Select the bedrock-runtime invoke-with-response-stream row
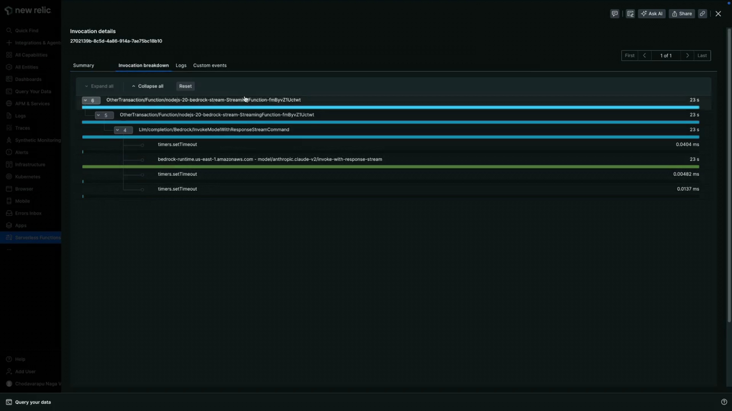Screen dimensions: 732x411 point(270,159)
